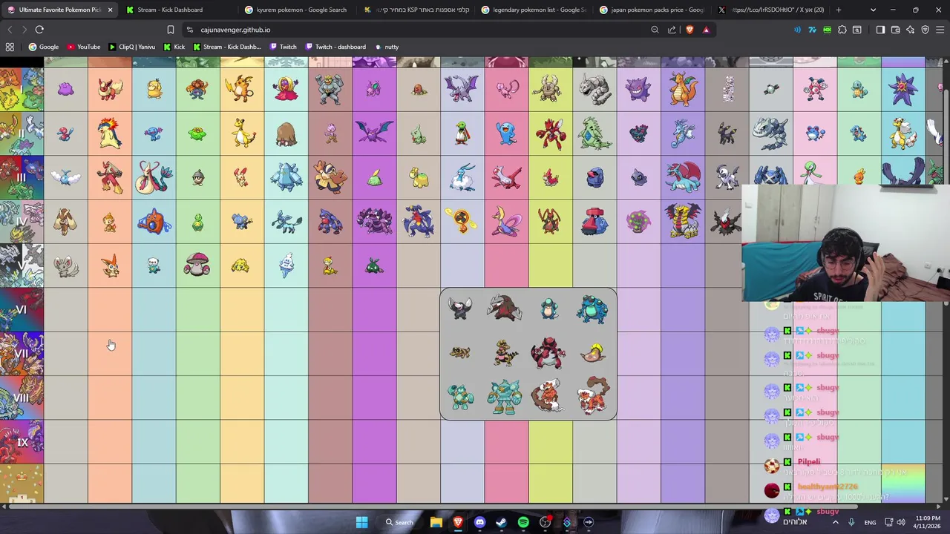The width and height of the screenshot is (950, 534).
Task: Select Sandile in the popup
Action: [460, 353]
